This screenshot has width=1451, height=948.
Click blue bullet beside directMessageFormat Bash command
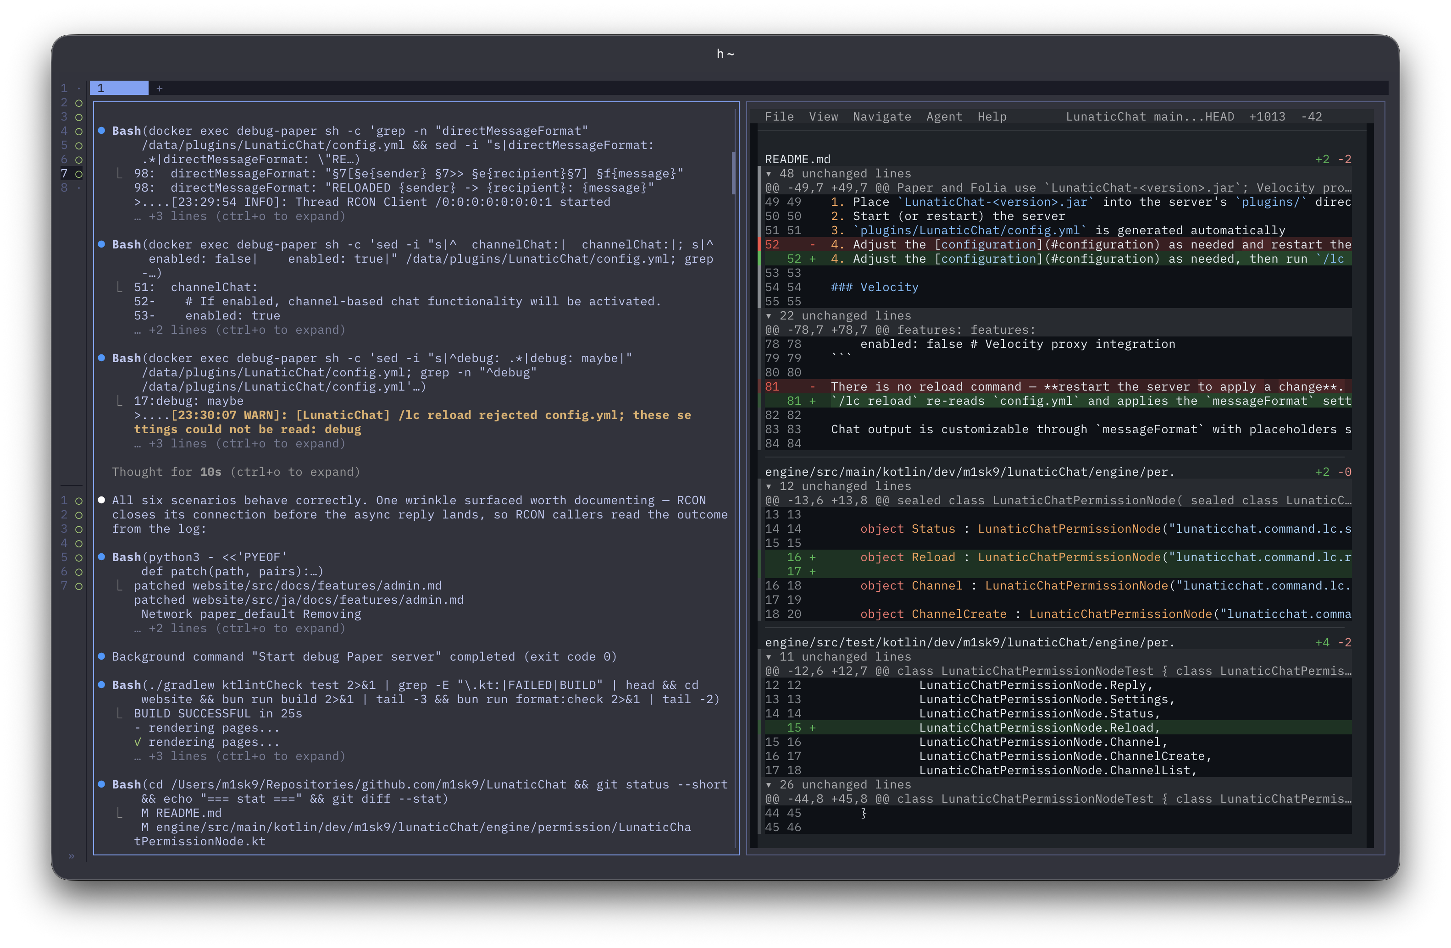pos(102,130)
